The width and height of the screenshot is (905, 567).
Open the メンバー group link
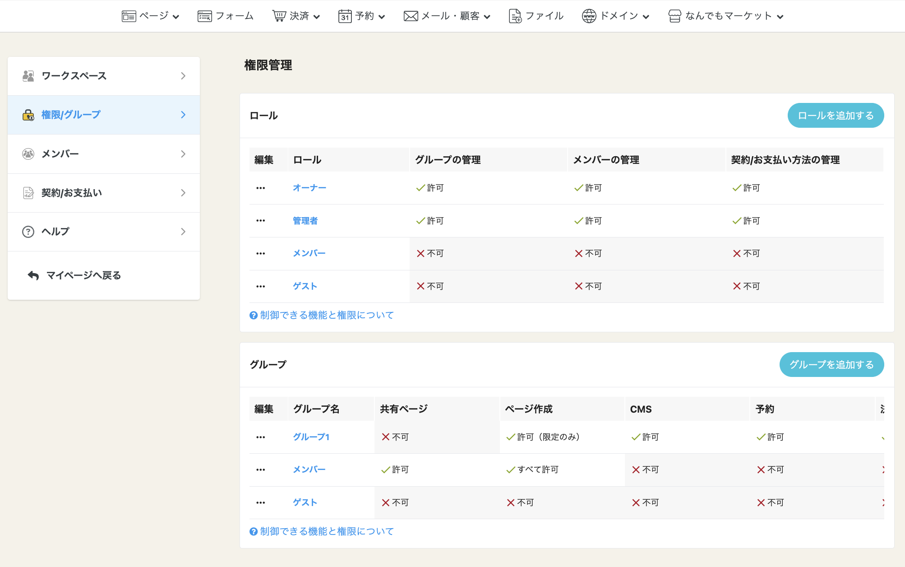309,469
